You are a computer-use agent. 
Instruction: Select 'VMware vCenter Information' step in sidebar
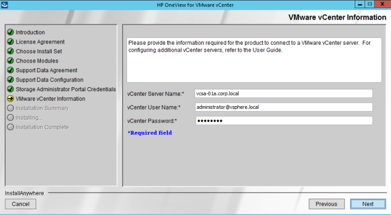click(51, 99)
